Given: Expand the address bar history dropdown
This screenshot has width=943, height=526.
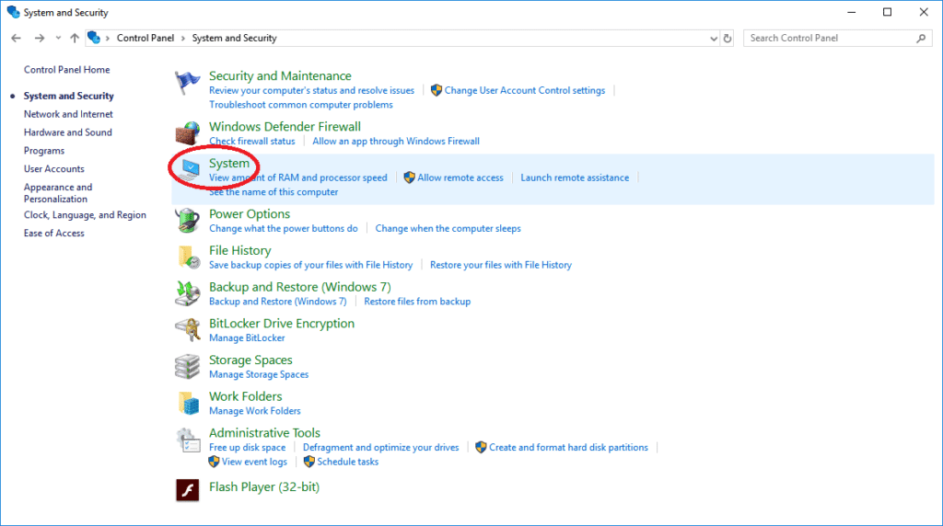Looking at the screenshot, I should (714, 39).
